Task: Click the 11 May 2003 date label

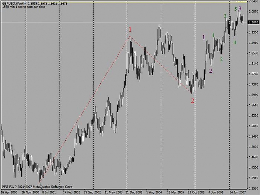Action: [114, 193]
